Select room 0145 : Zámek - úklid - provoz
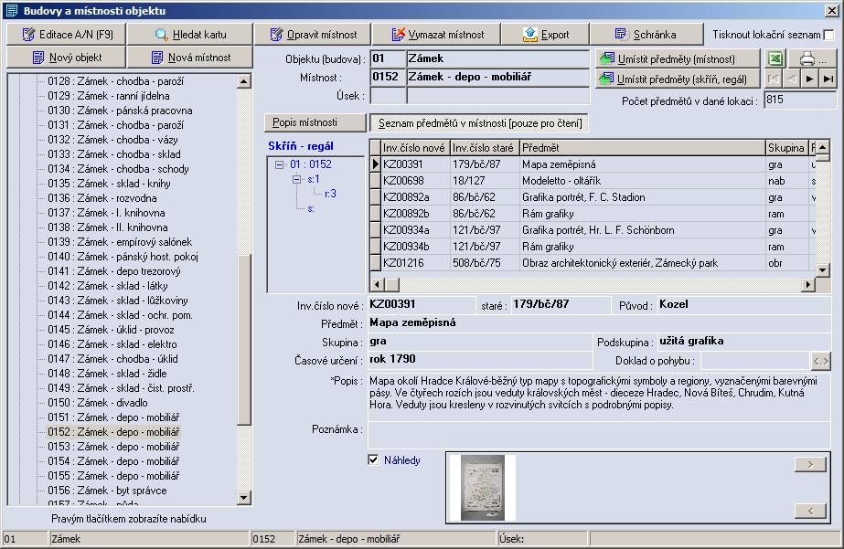The width and height of the screenshot is (844, 549). coord(111,330)
